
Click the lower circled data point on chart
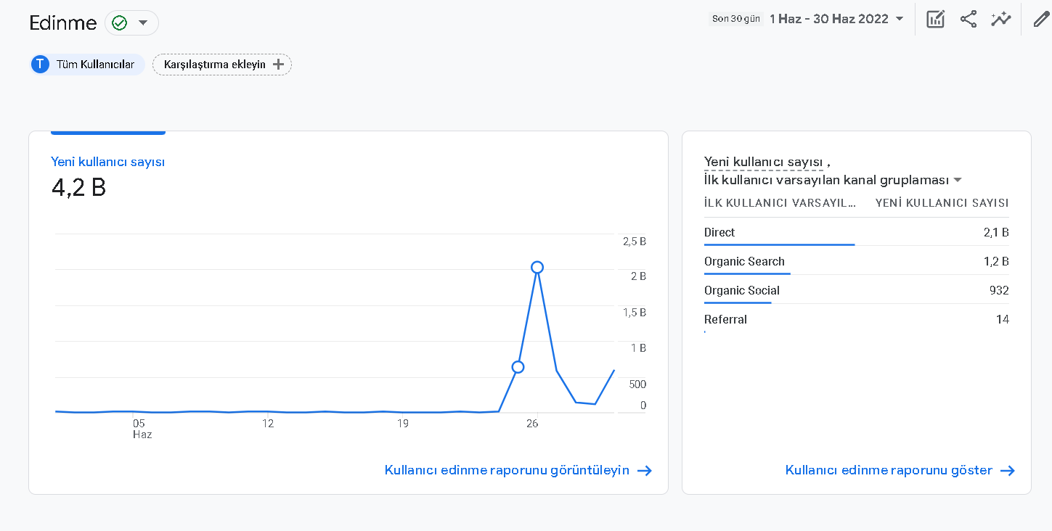click(518, 367)
